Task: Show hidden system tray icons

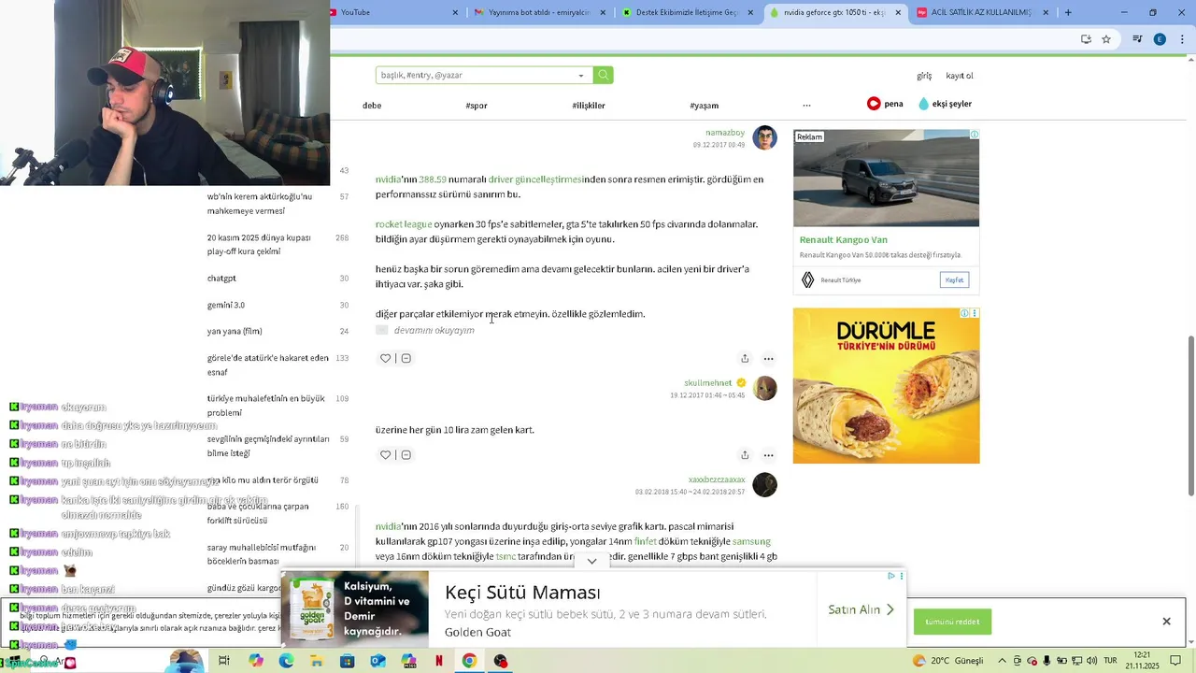Action: 1002,661
